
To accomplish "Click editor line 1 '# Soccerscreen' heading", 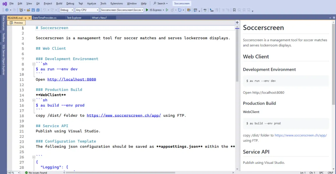I will [52, 28].
